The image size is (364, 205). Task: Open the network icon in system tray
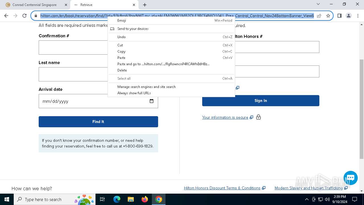320,199
